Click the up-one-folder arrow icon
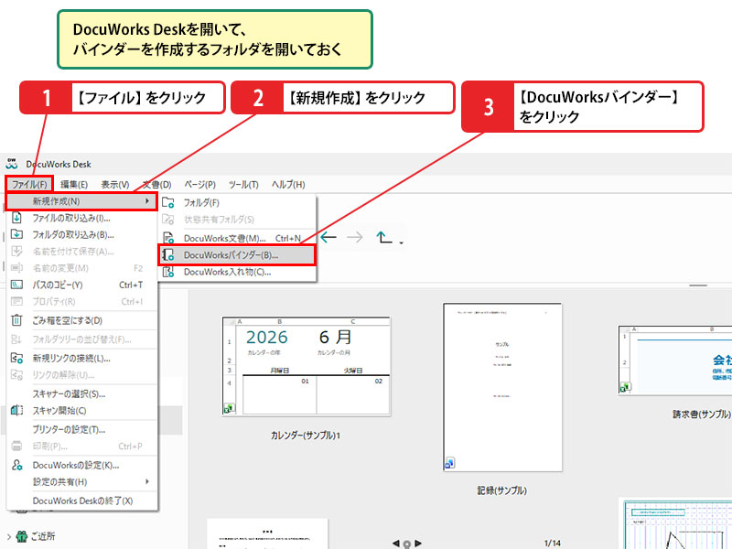 [x=383, y=237]
